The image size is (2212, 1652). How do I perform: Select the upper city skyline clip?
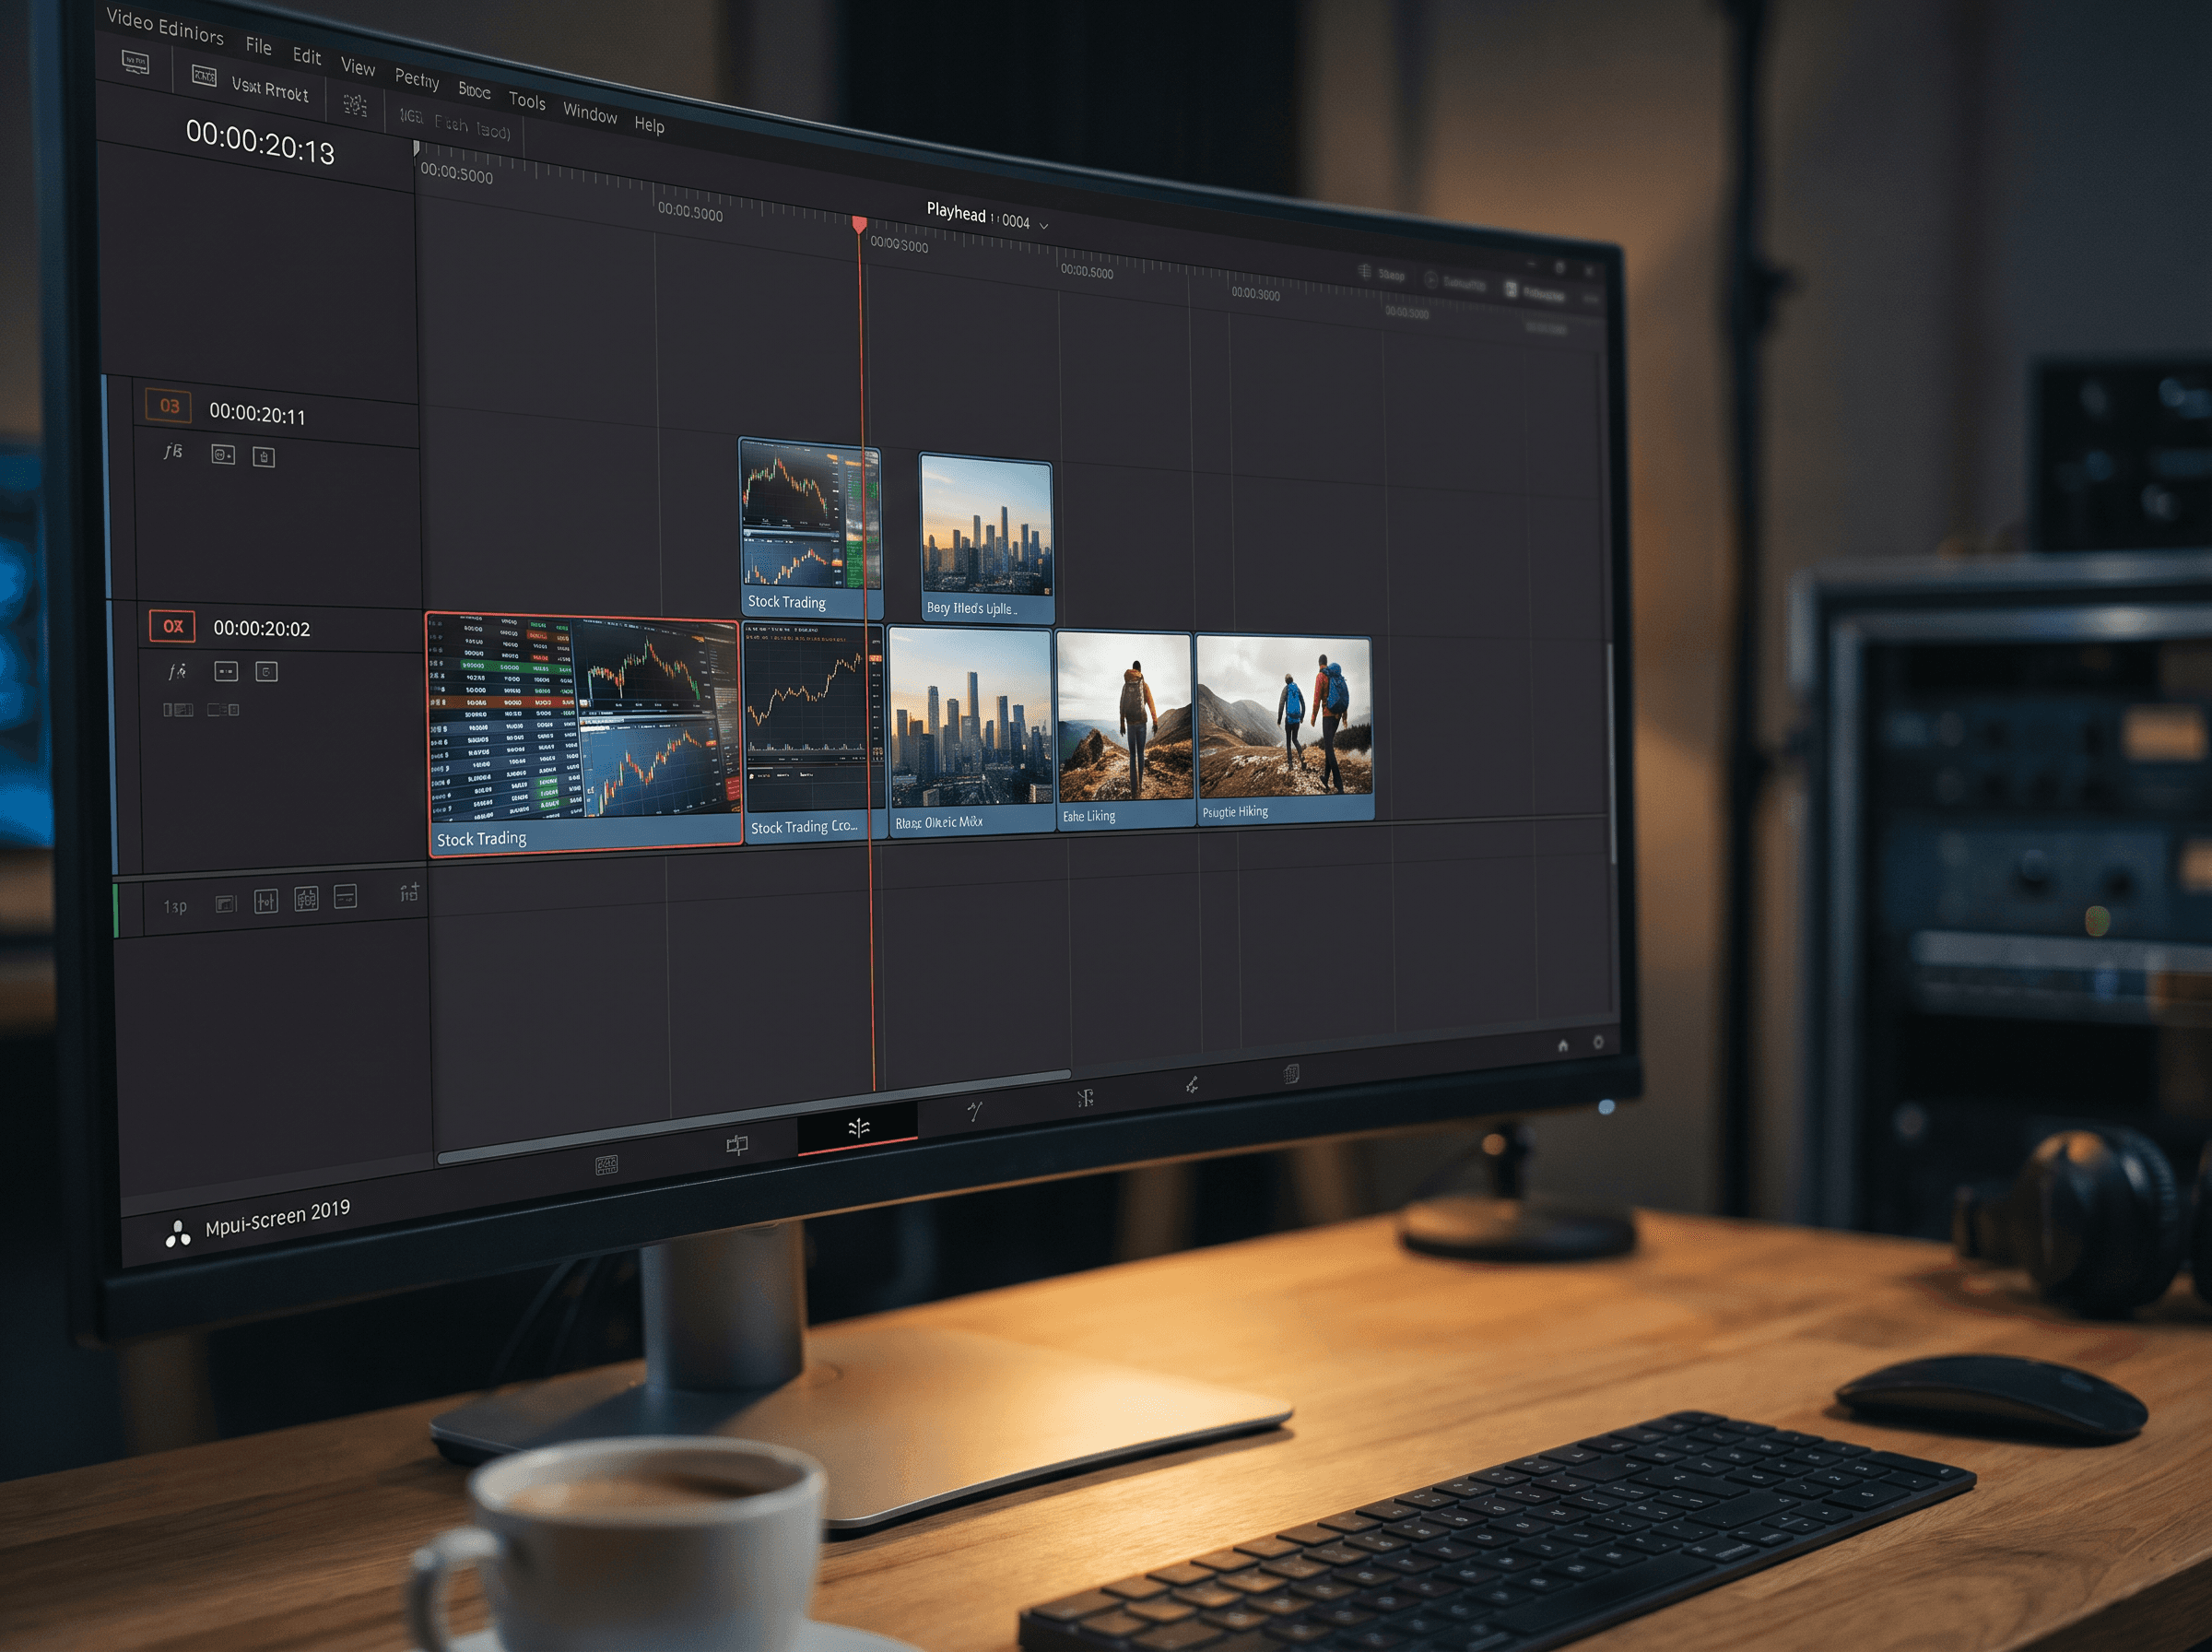[985, 538]
